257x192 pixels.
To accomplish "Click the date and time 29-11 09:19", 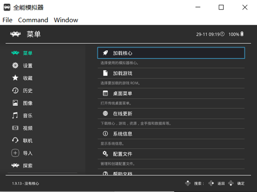I will pyautogui.click(x=208, y=34).
